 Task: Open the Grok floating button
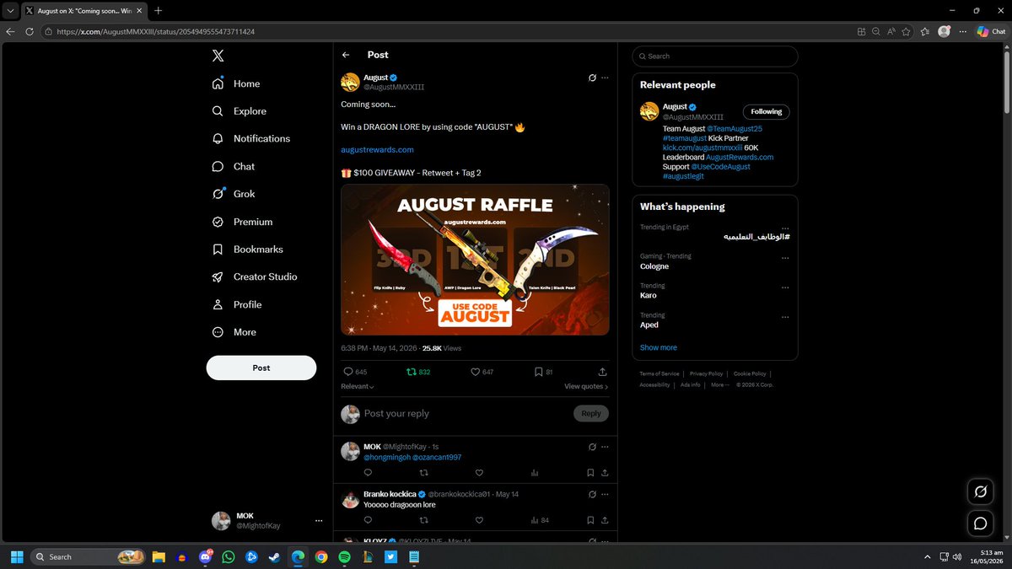[x=981, y=491]
